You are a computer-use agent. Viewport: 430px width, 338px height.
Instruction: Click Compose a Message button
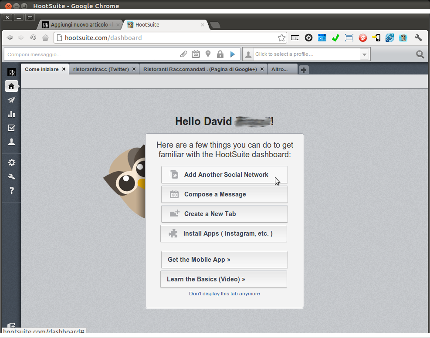(x=224, y=194)
